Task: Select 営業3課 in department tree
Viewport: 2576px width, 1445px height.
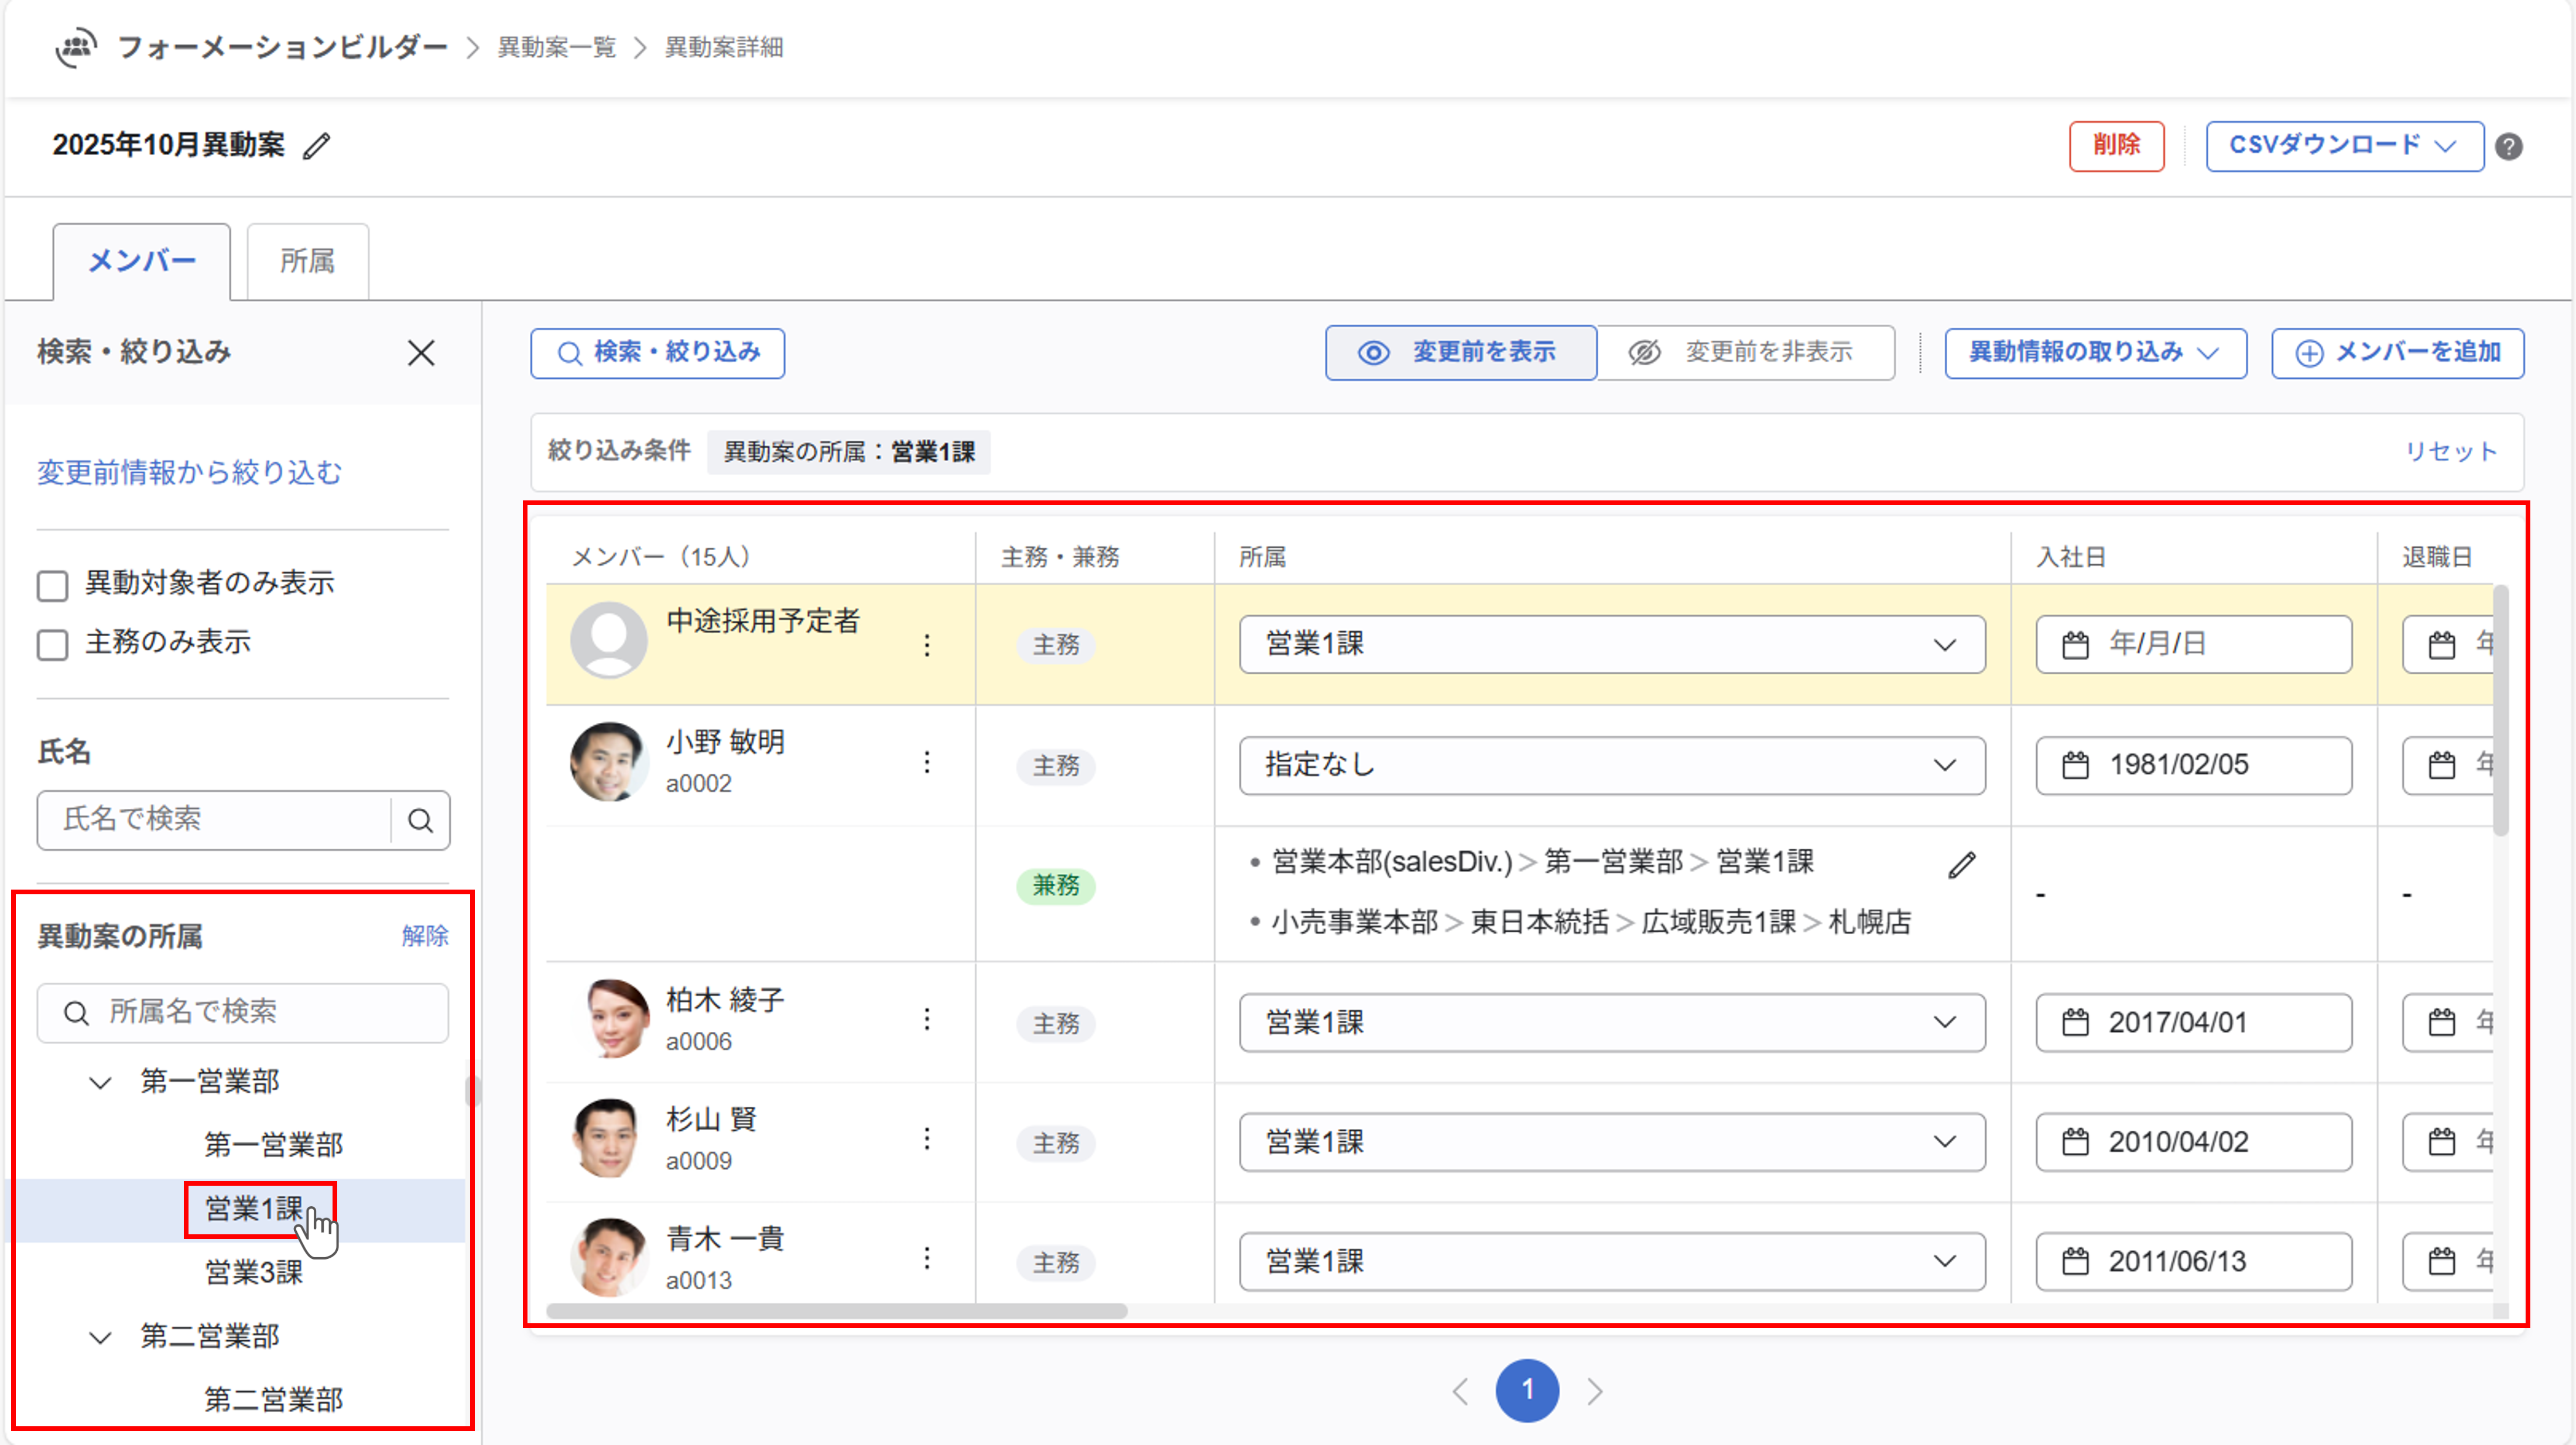Action: (254, 1272)
